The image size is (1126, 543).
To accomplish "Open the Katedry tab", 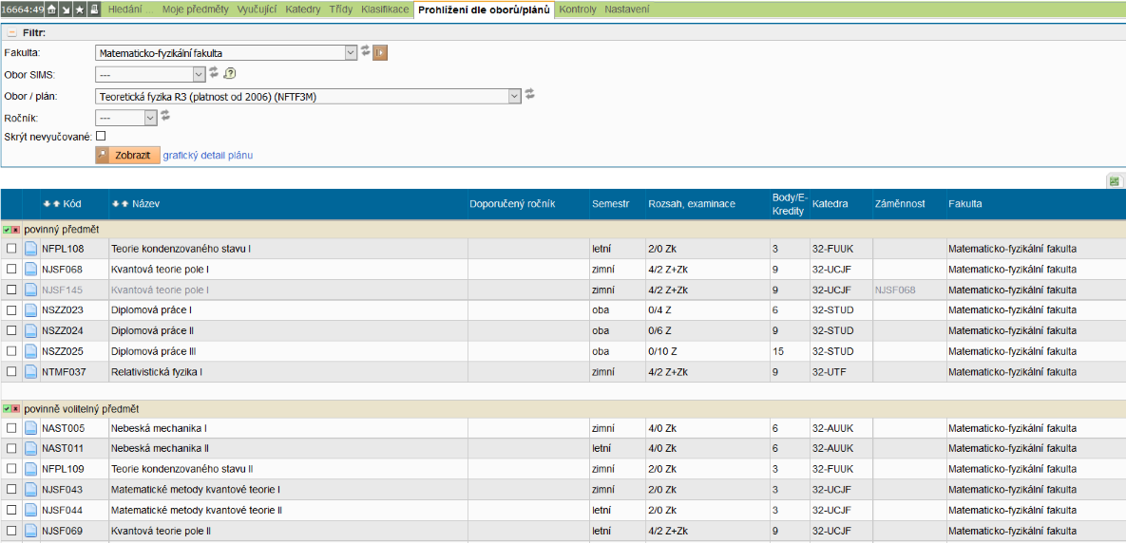I will click(x=302, y=9).
